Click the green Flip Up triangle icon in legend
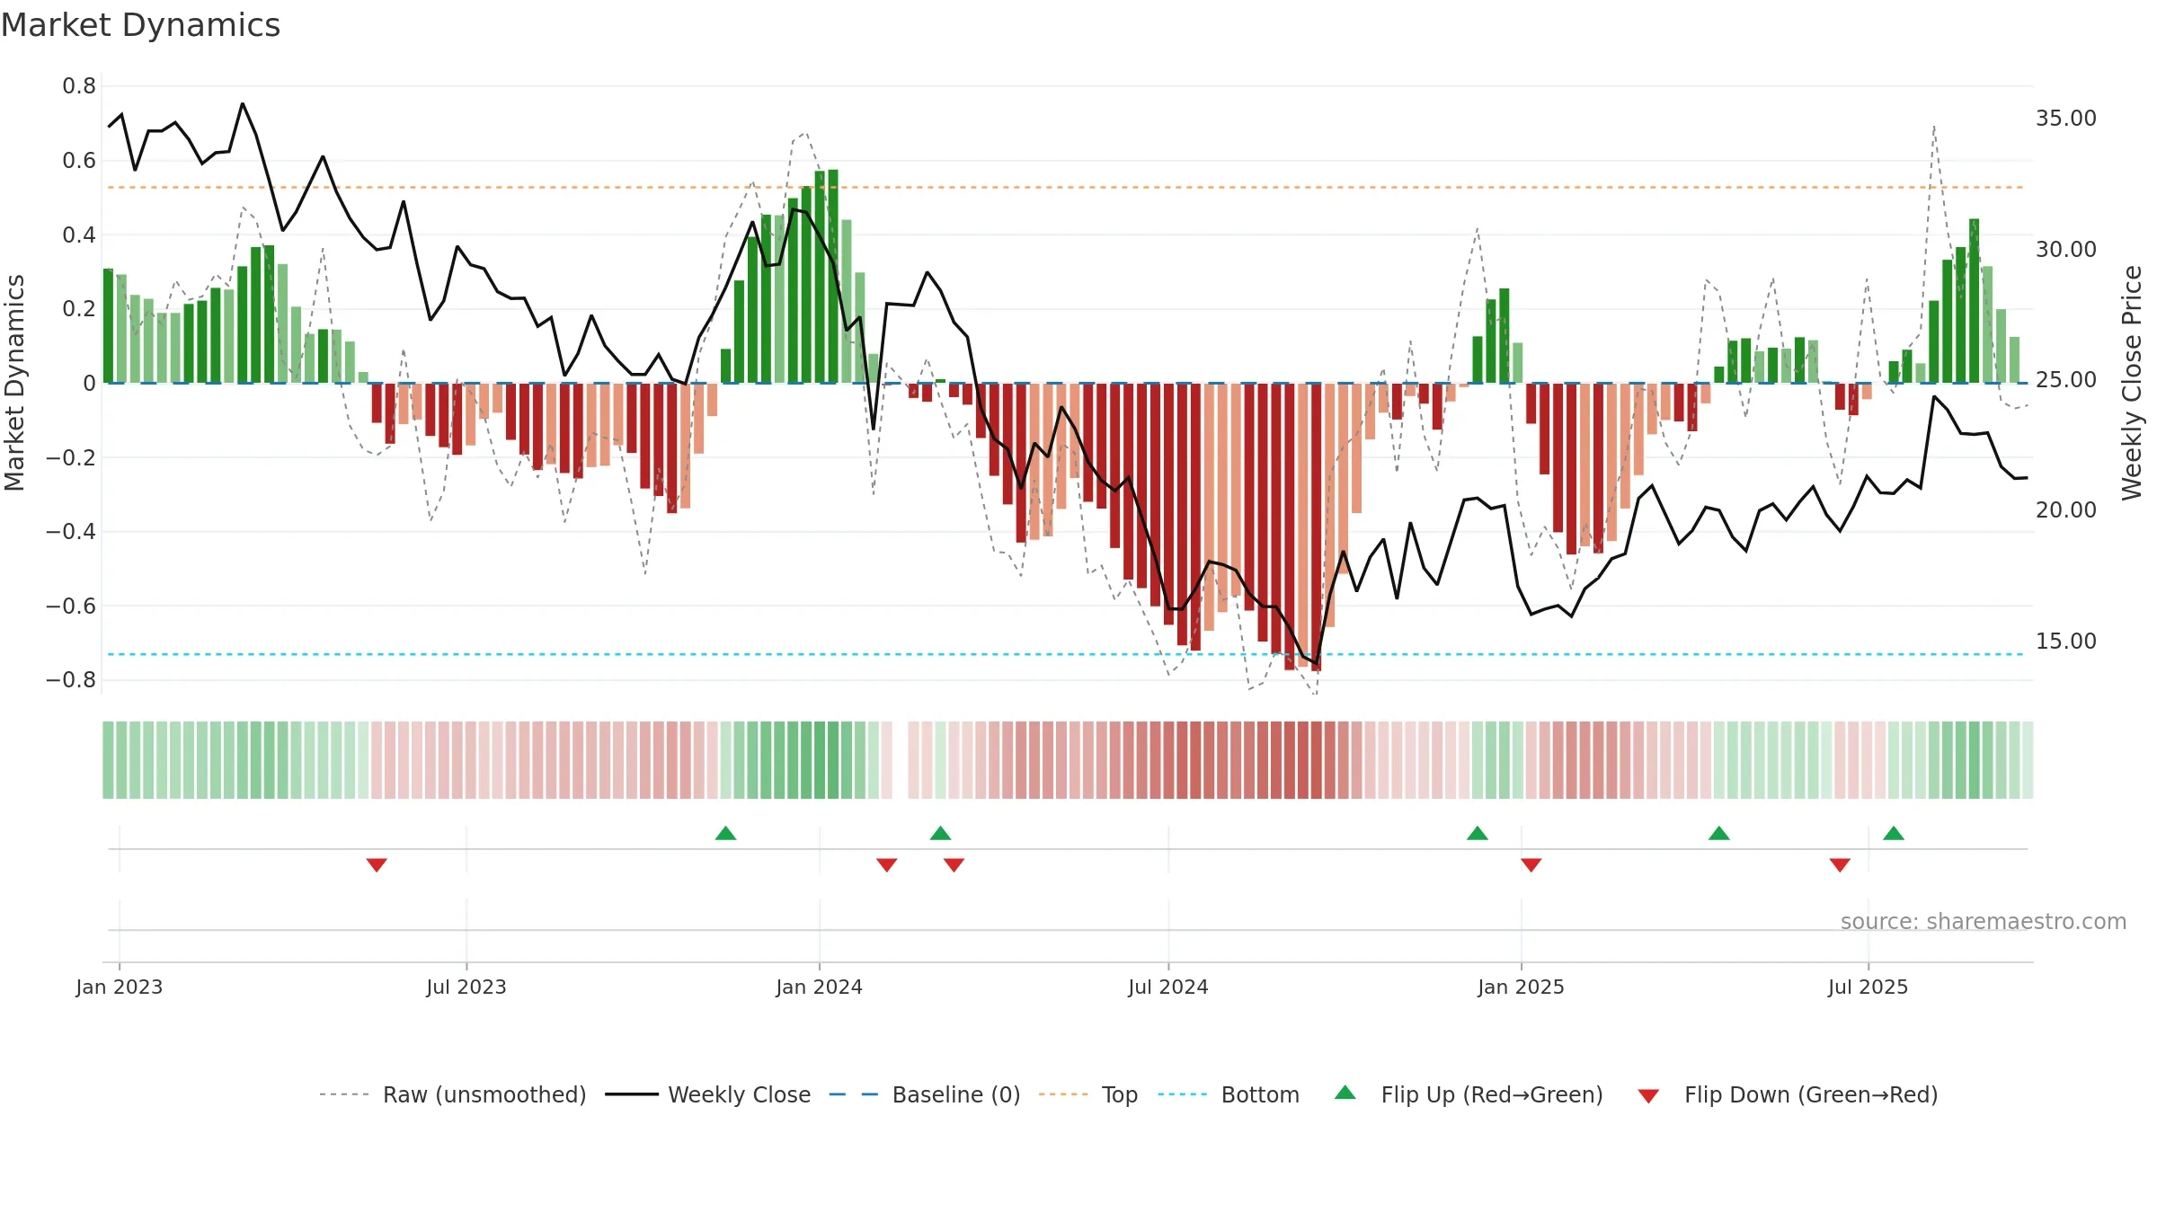The width and height of the screenshot is (2157, 1213). (1345, 1093)
